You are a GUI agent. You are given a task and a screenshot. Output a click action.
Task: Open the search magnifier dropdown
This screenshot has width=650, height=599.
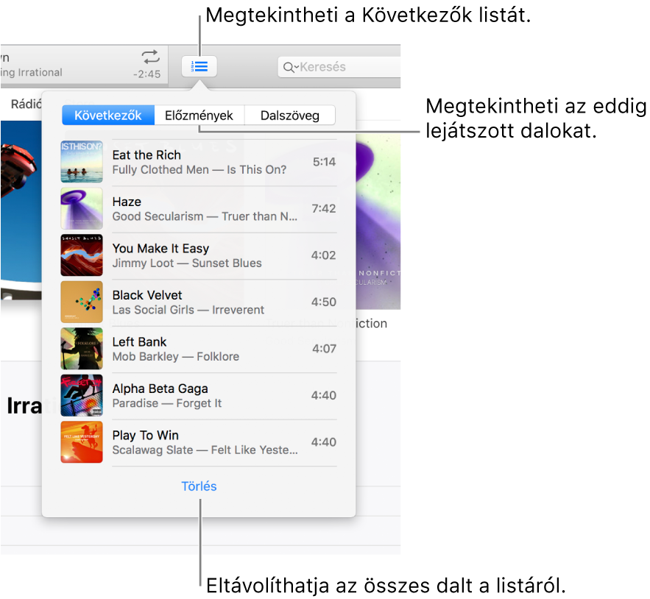coord(291,67)
